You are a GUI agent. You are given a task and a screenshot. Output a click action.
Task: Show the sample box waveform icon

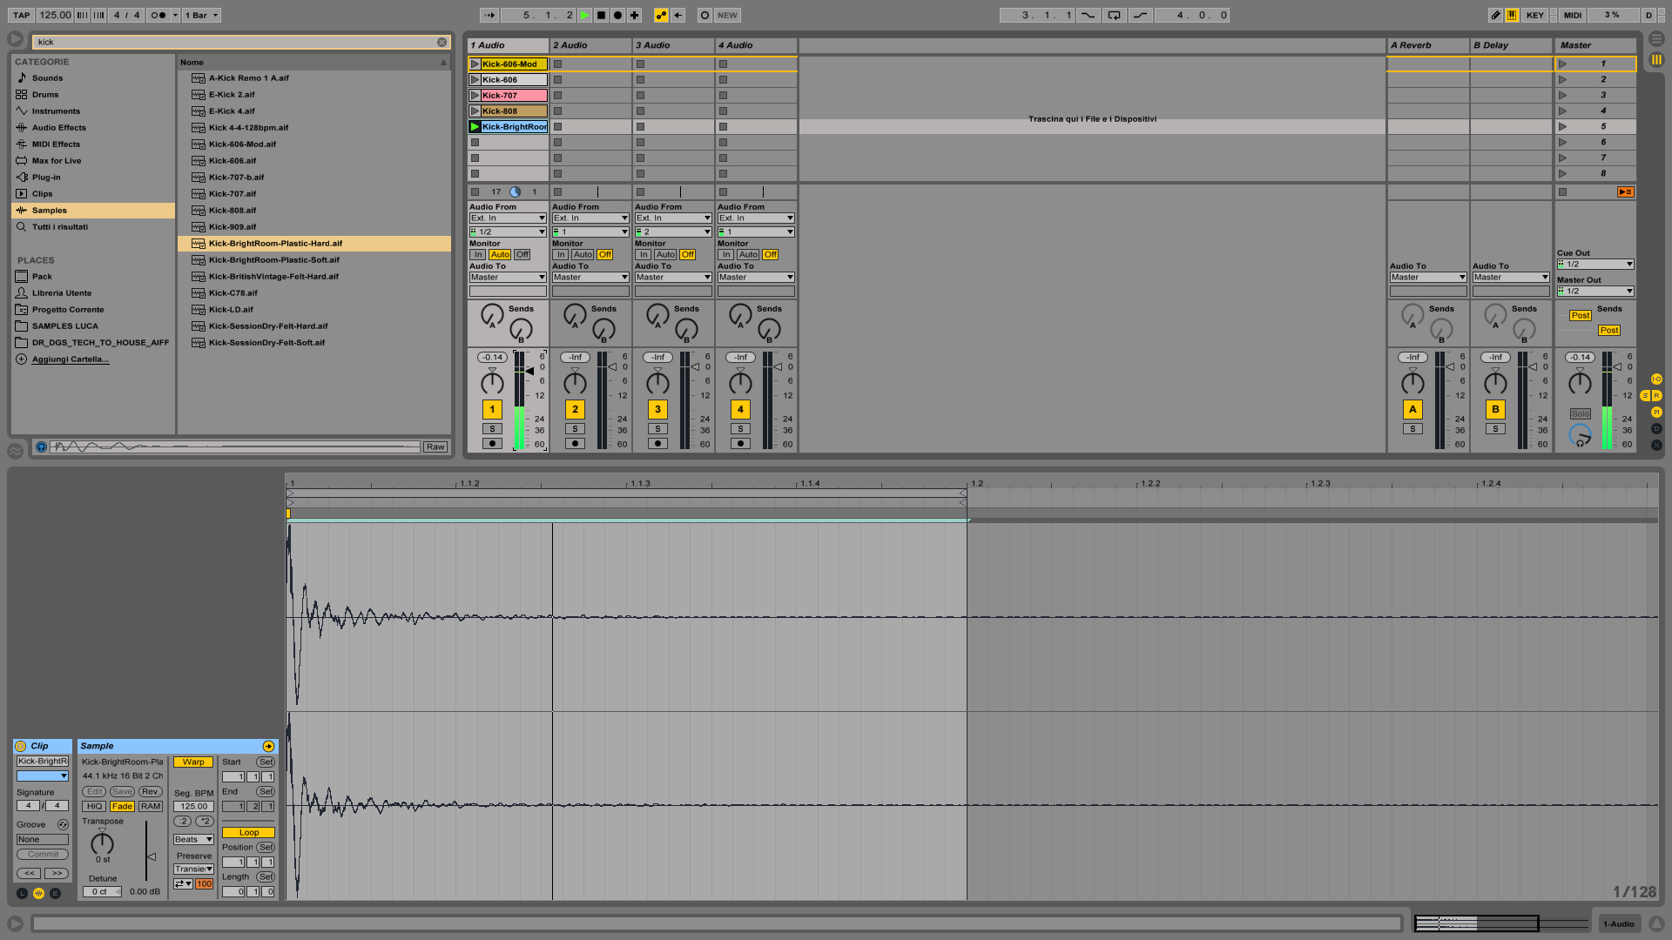click(38, 893)
